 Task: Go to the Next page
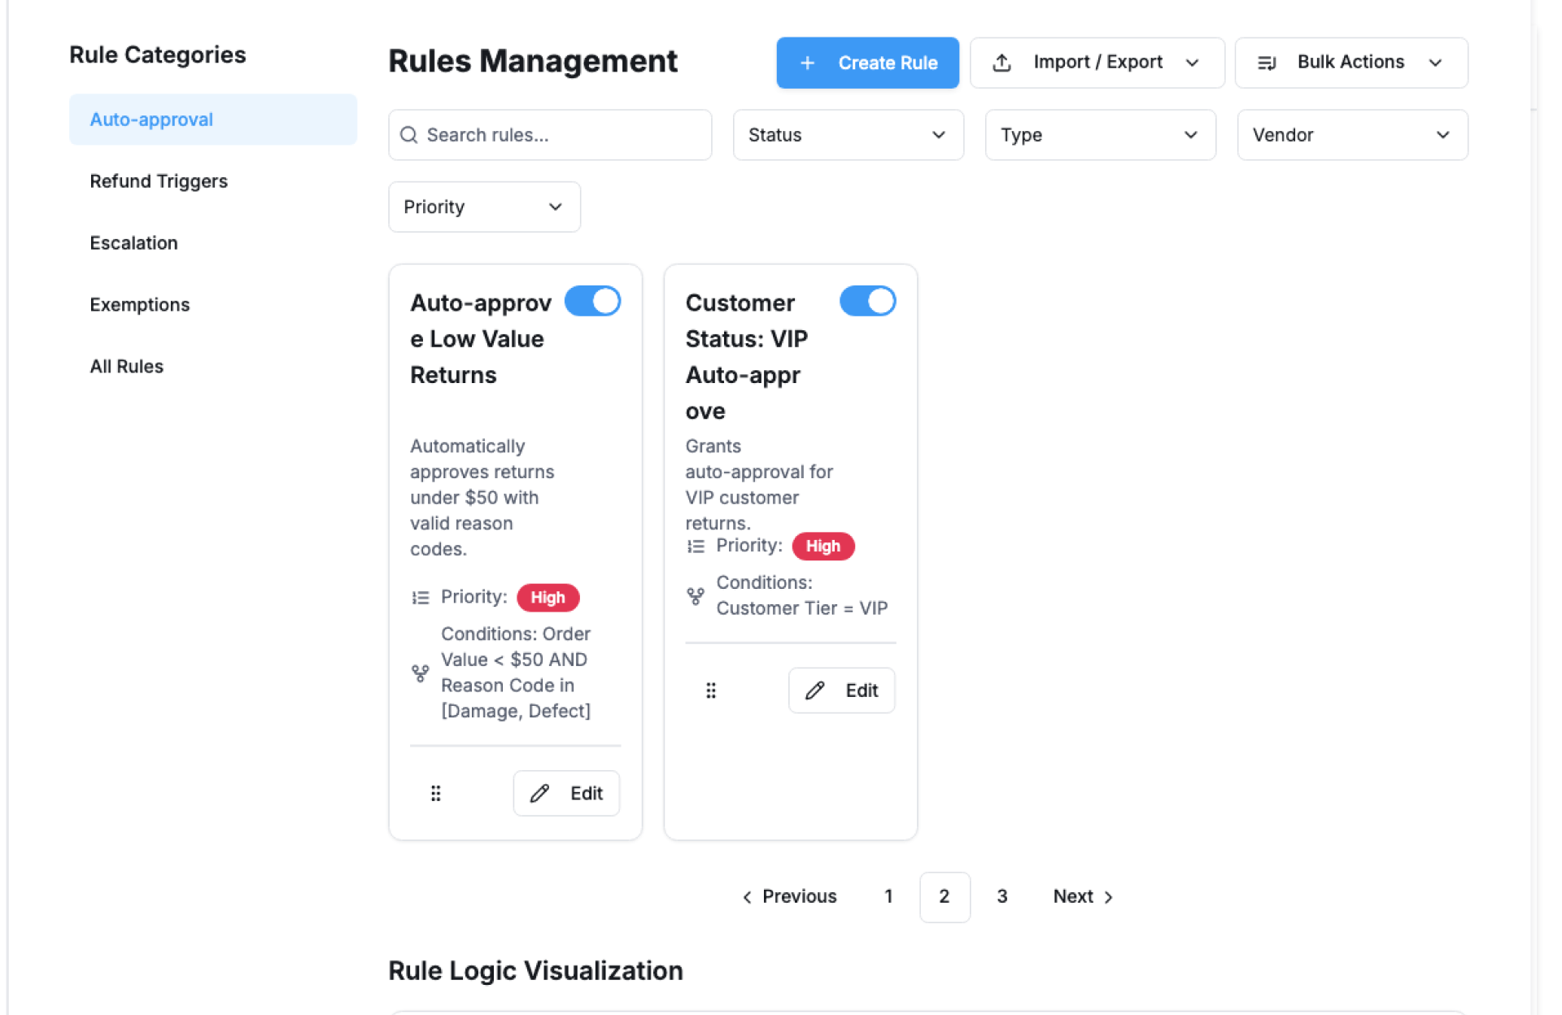coord(1082,896)
